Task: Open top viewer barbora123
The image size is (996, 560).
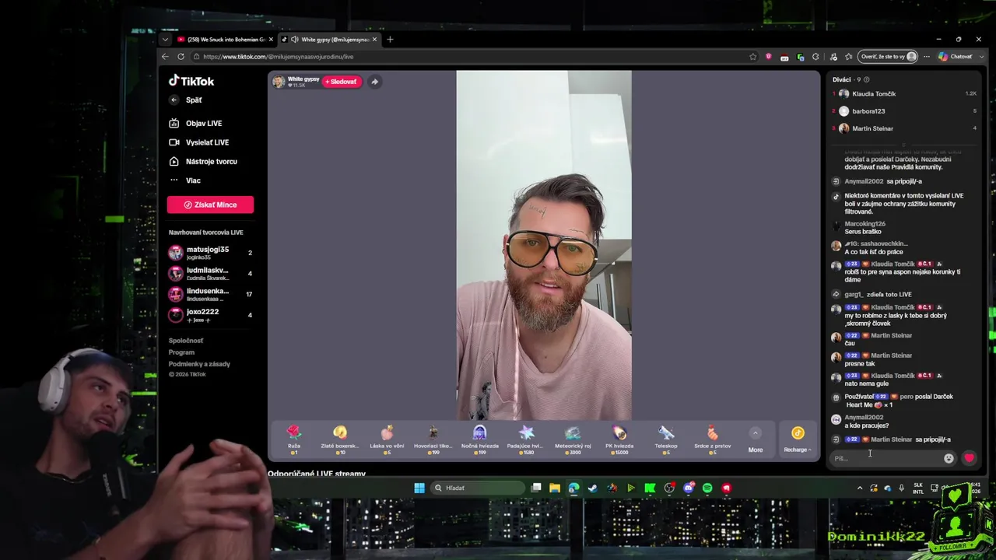Action: pyautogui.click(x=904, y=111)
